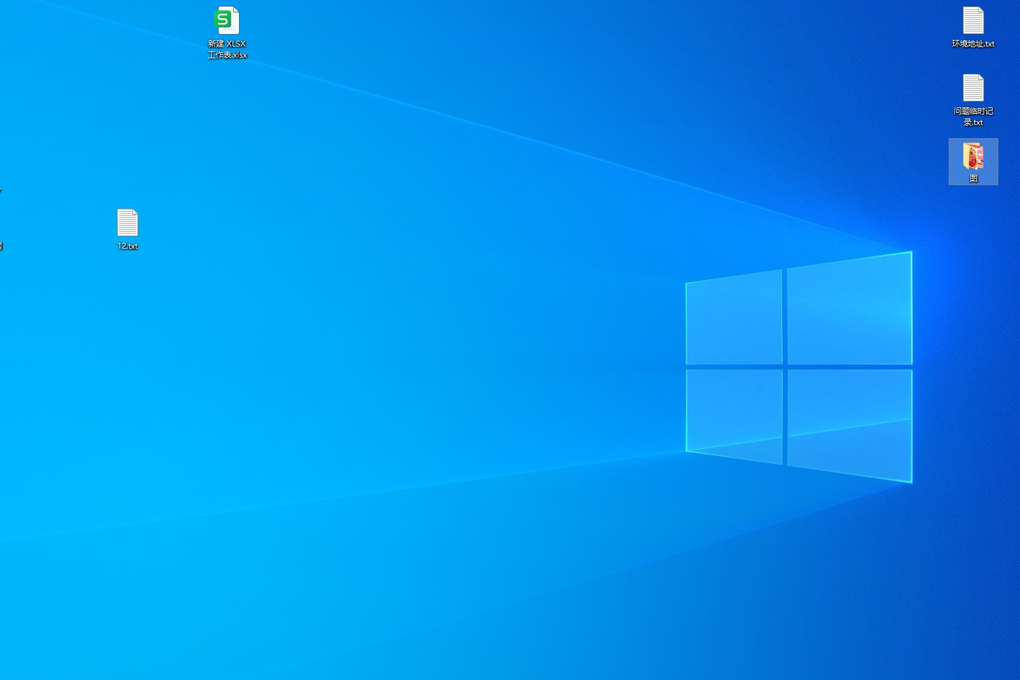Select the 12.txt text file icon
Viewport: 1020px width, 680px height.
point(127,223)
